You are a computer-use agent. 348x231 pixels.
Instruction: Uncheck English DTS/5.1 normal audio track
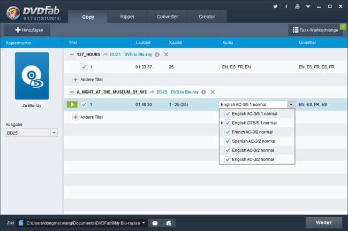click(x=228, y=123)
